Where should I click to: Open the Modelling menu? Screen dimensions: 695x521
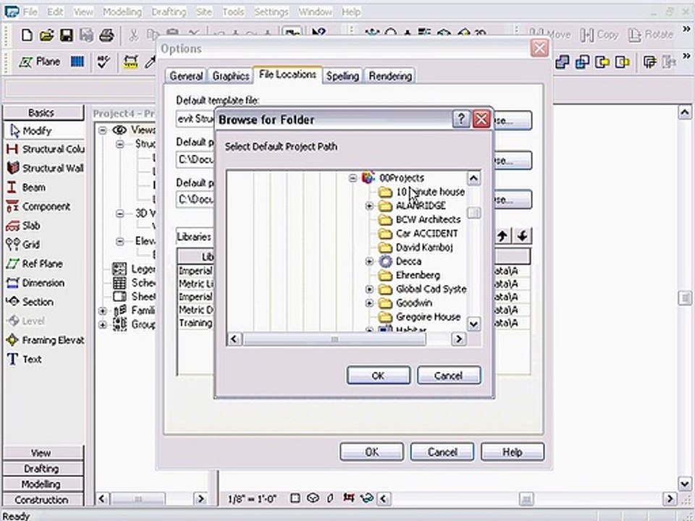(122, 12)
